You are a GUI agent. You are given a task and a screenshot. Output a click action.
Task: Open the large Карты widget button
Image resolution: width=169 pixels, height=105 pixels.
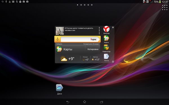coord(70,49)
